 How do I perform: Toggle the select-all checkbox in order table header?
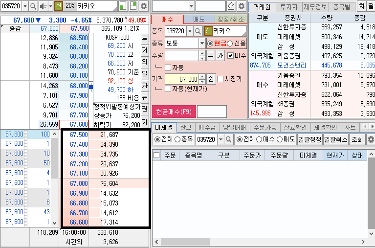[x=156, y=155]
